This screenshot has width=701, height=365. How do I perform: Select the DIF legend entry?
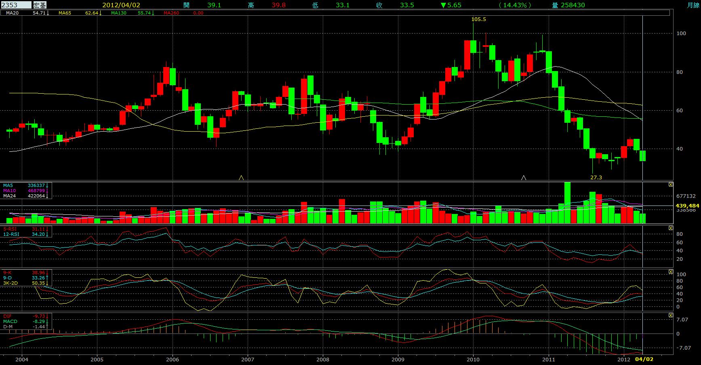click(7, 316)
